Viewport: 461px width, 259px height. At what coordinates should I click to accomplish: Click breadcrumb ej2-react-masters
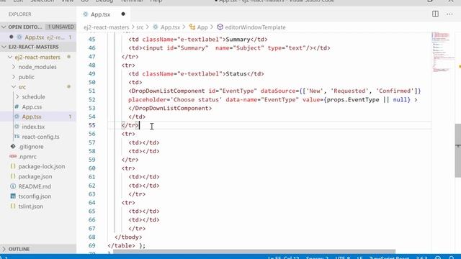106,27
